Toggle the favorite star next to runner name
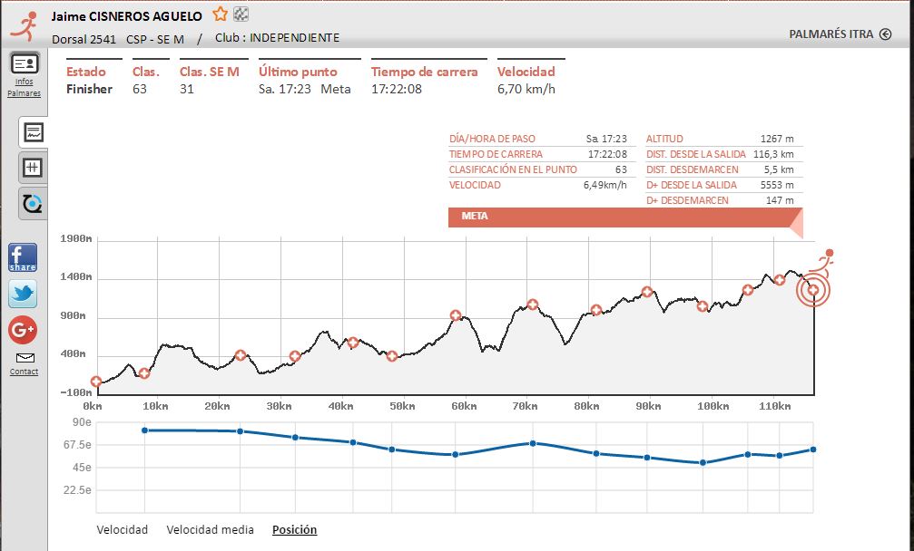Viewport: 914px width, 551px height. [220, 14]
